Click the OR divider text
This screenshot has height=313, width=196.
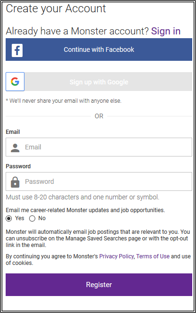point(99,116)
